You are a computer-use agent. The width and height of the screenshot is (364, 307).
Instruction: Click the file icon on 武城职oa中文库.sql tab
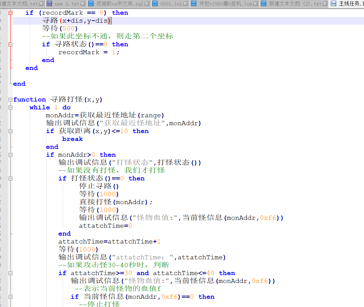tap(91, 4)
